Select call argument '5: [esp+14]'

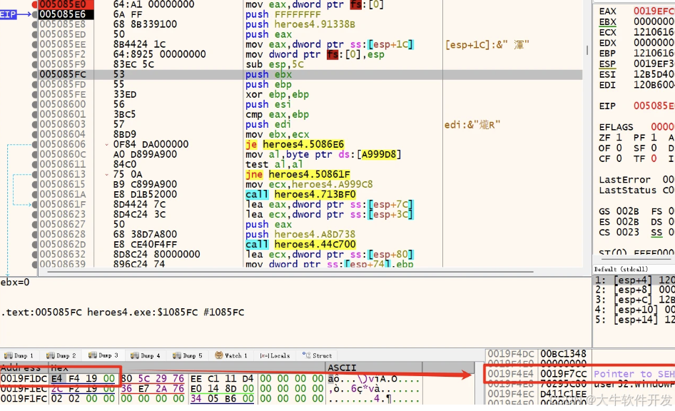[634, 320]
